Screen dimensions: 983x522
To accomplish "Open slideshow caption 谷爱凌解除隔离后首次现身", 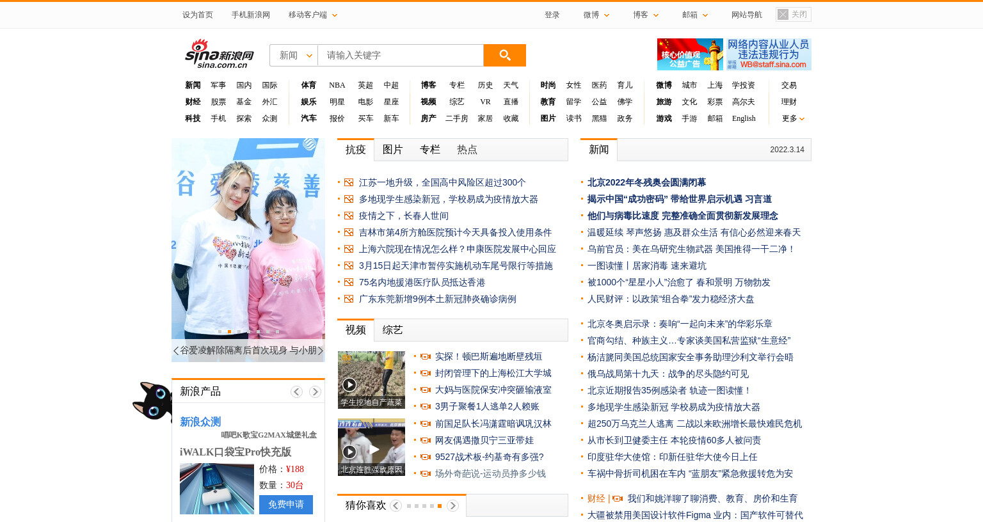I will (248, 351).
